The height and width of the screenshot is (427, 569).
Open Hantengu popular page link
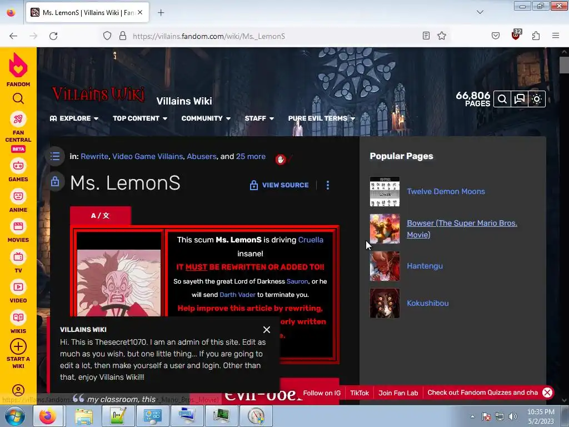coord(425,266)
